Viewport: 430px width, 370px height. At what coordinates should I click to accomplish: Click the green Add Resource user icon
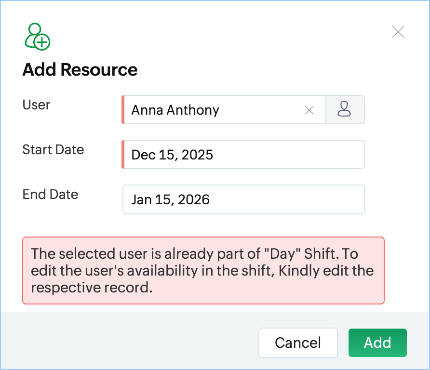37,37
